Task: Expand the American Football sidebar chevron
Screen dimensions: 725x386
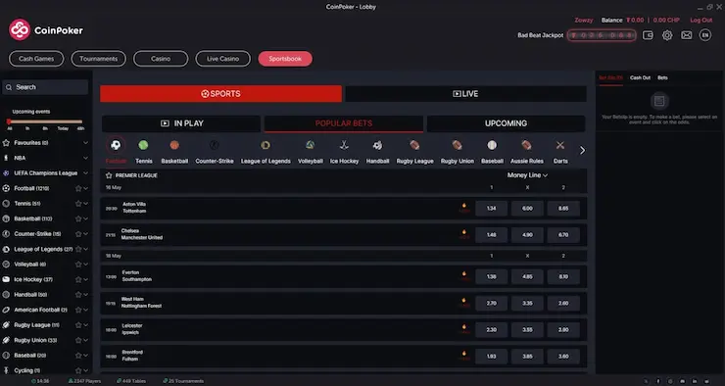Action: [85, 310]
